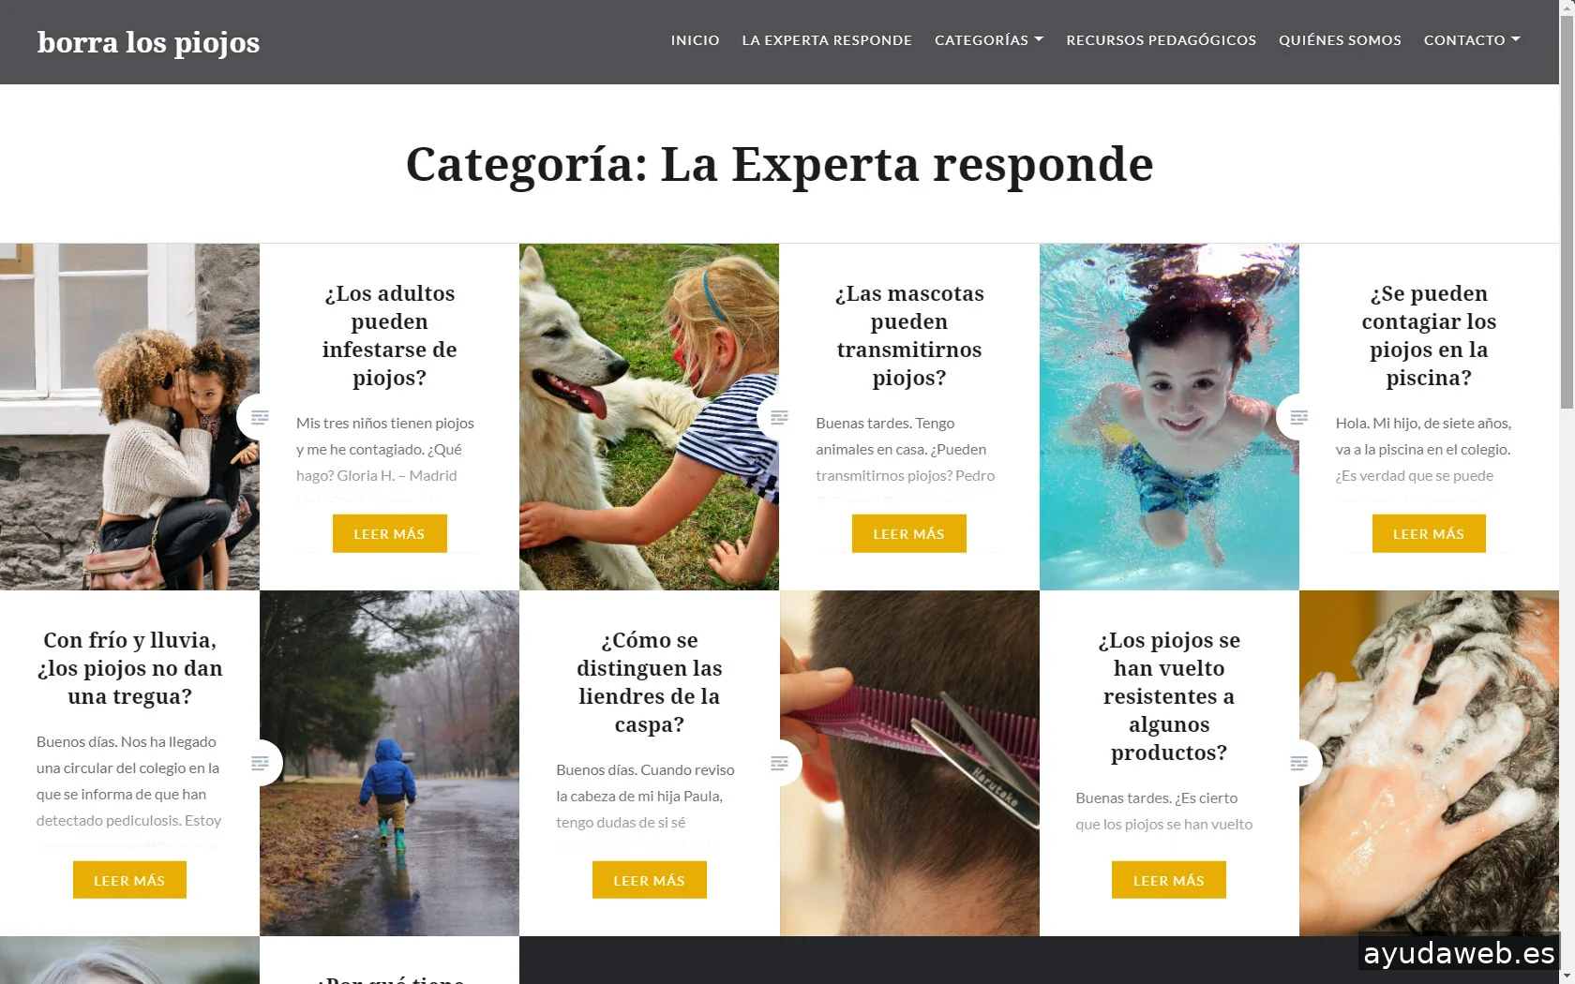Go to the Inicio menu item
The width and height of the screenshot is (1575, 984).
[x=695, y=40]
